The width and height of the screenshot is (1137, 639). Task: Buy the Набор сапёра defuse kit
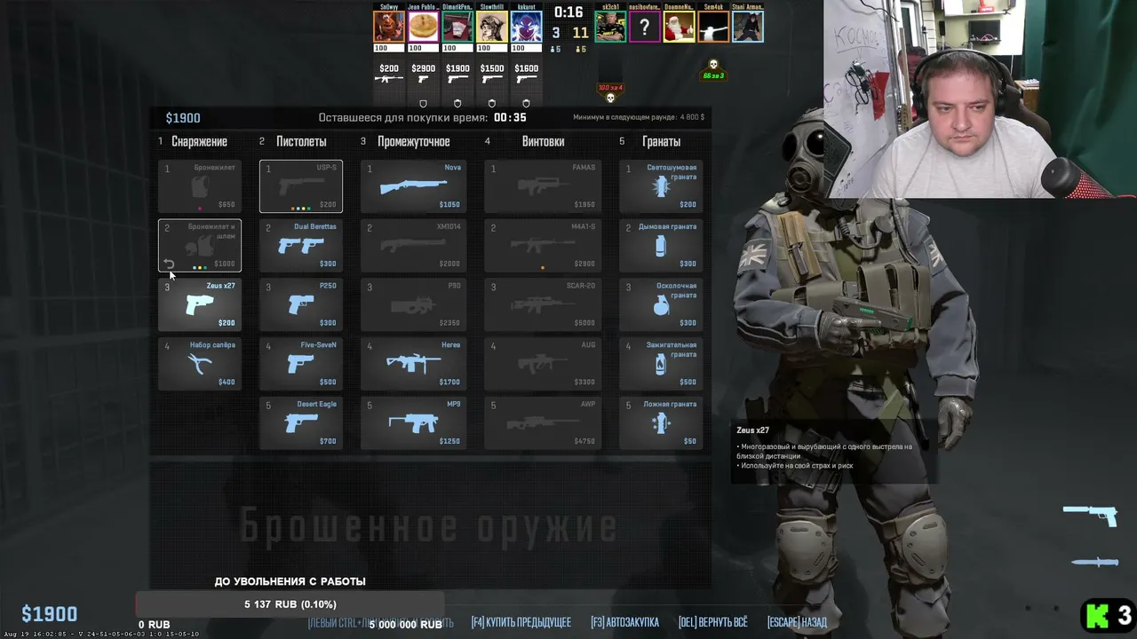point(200,364)
